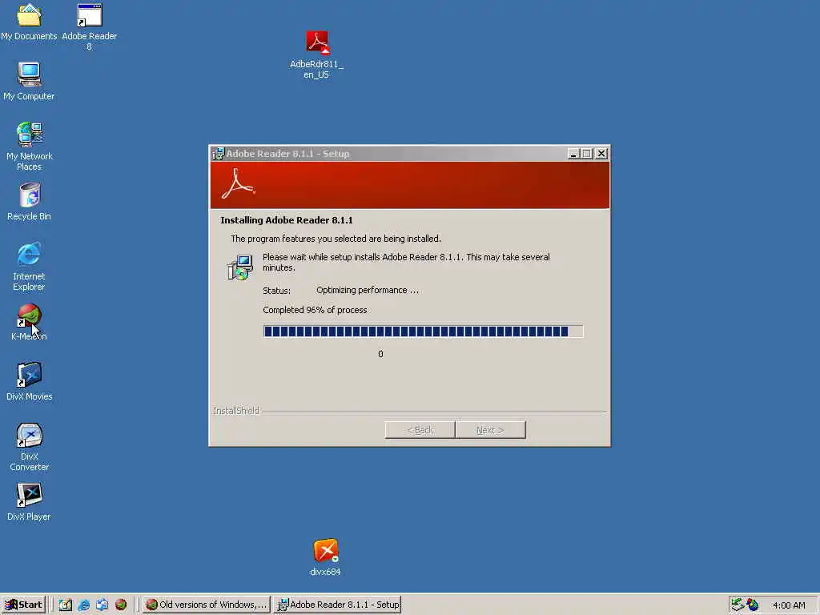Image resolution: width=820 pixels, height=615 pixels.
Task: Select the divx684 installer icon
Action: click(325, 557)
